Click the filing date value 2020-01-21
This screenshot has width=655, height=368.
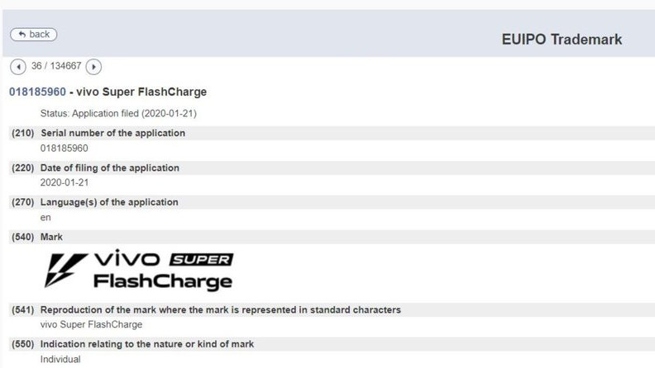click(64, 182)
